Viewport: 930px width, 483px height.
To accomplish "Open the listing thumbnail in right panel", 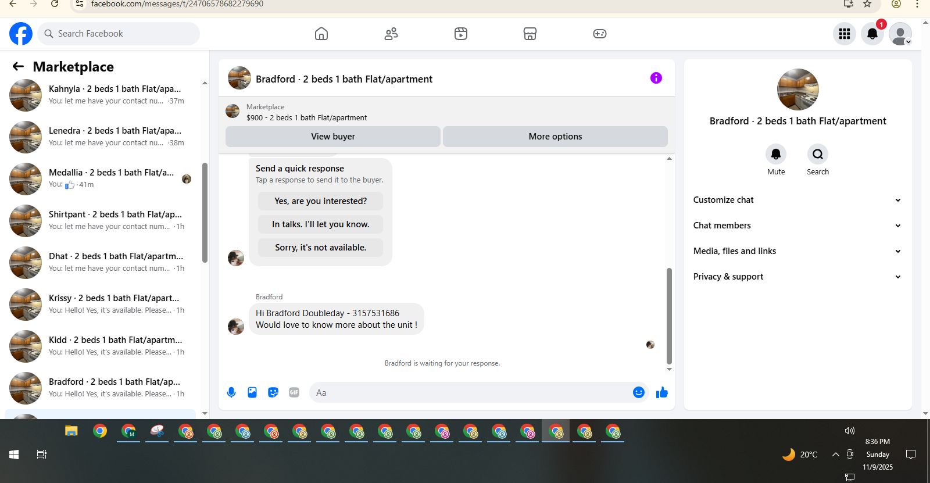I will (798, 90).
